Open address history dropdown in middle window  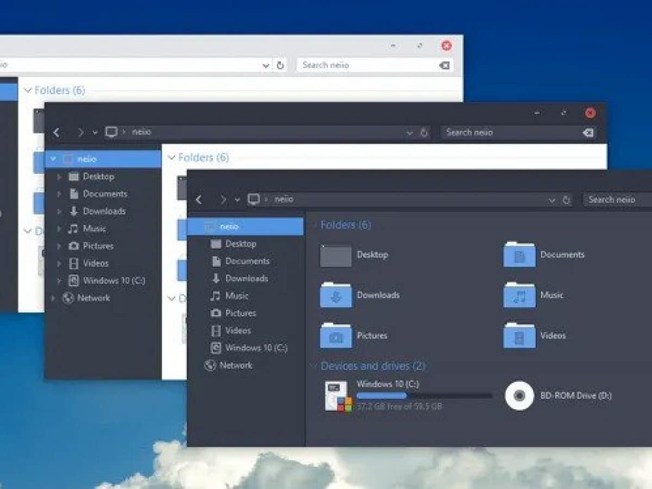point(410,133)
